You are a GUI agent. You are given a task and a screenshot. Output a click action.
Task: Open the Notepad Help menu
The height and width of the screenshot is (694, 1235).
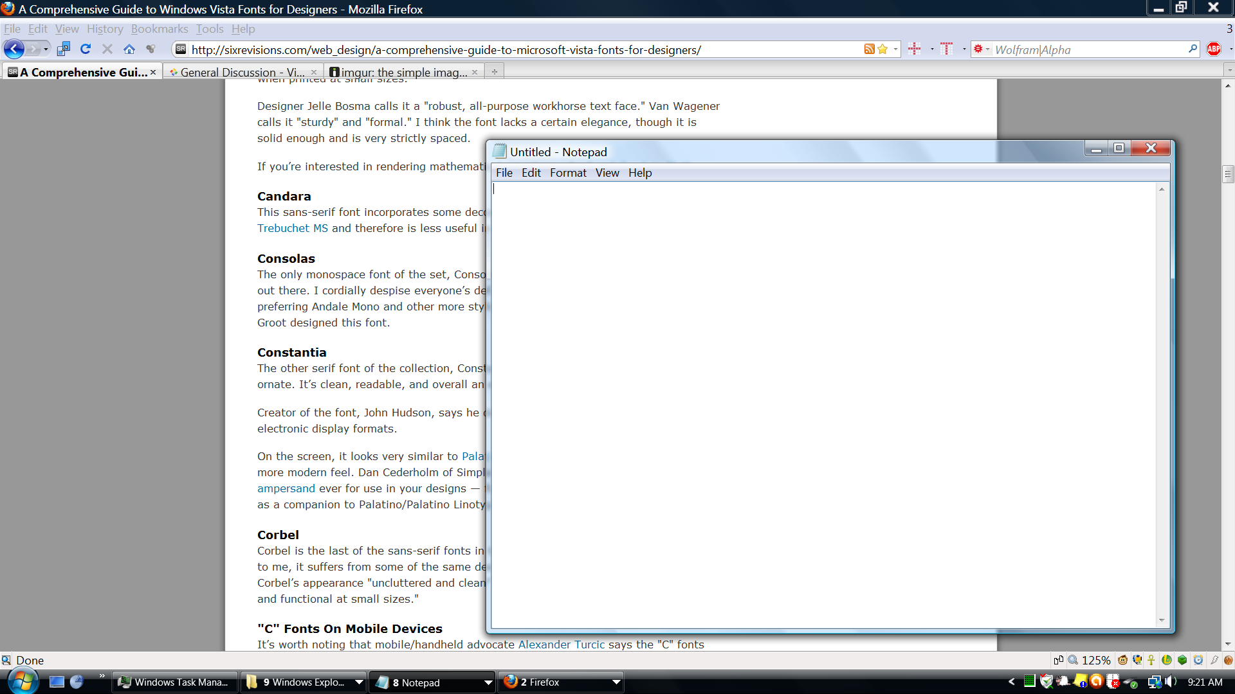pyautogui.click(x=640, y=173)
